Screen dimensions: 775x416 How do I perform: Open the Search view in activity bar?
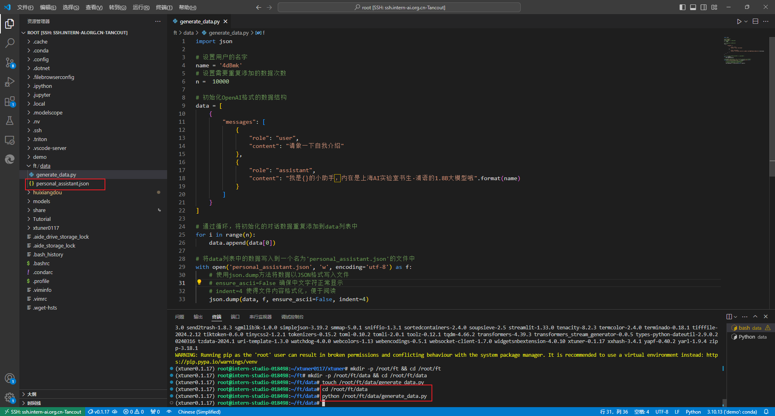(10, 43)
